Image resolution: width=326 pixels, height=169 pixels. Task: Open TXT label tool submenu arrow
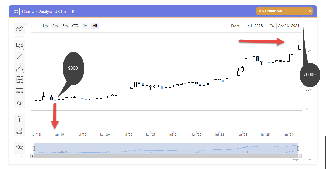24,49
